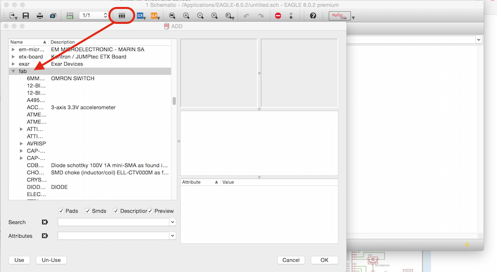497x272 pixels.
Task: Click the designlink toolbar button
Action: coord(339,16)
